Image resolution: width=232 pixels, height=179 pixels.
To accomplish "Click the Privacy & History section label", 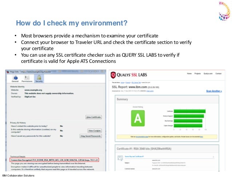I will [x=18, y=123].
